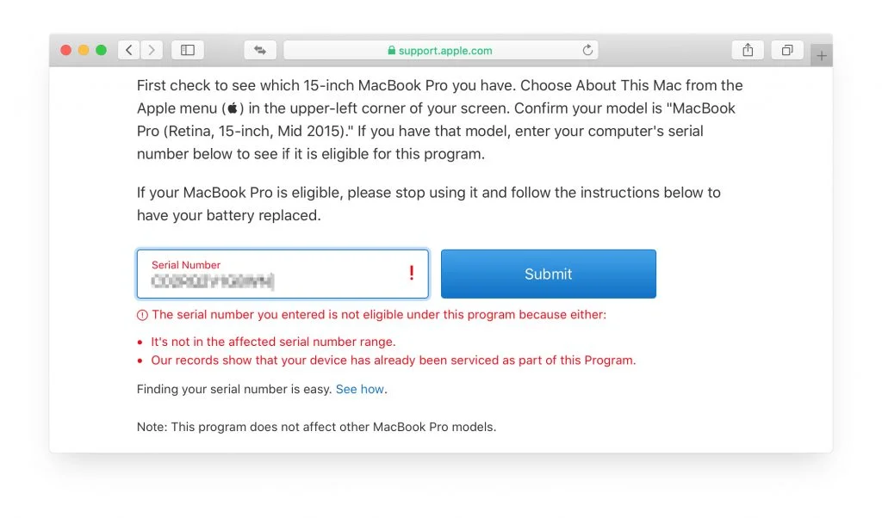The width and height of the screenshot is (882, 518).
Task: Close the Safari window with red button
Action: (65, 50)
